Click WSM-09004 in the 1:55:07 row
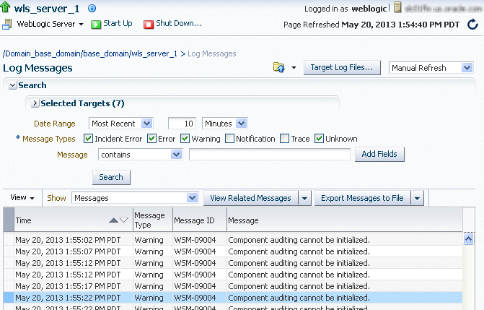Screen dimensions: 484x310 click(195, 251)
